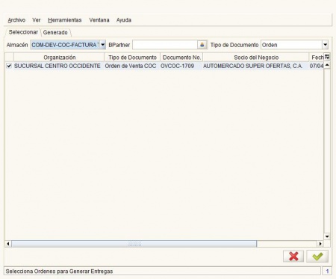
Task: Click the vertical scrollbar up arrow
Action: 327,65
